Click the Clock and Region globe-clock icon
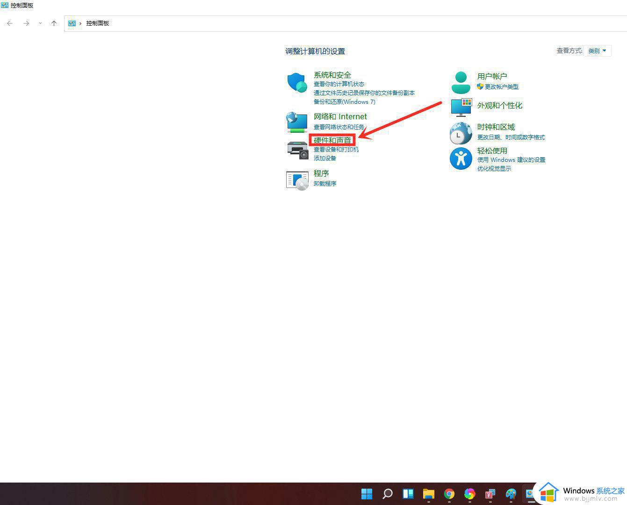This screenshot has height=505, width=627. click(x=461, y=133)
